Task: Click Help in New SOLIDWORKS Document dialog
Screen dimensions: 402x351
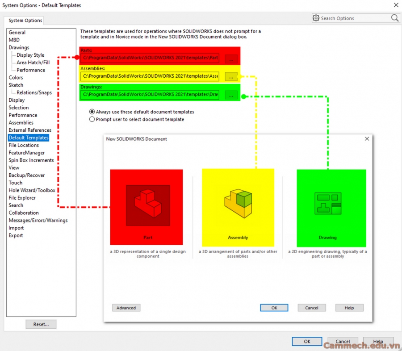Action: click(349, 308)
